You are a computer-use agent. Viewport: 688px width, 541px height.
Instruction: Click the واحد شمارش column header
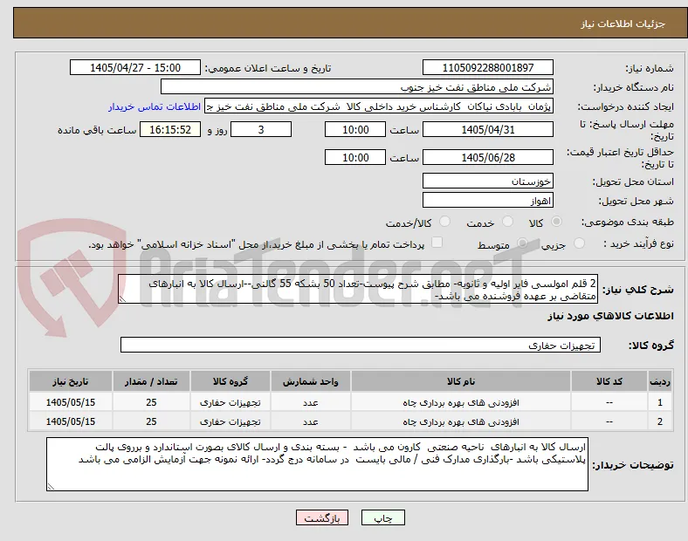tap(310, 381)
